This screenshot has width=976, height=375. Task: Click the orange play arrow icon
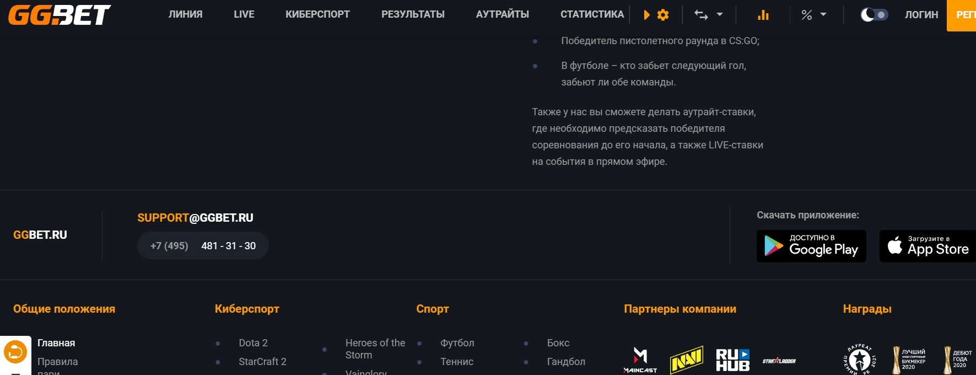(x=646, y=15)
